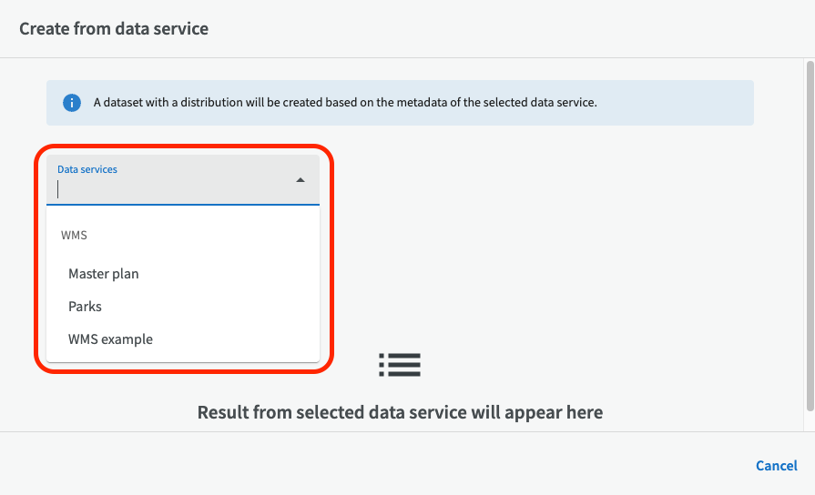Click the result placeholder text

pyautogui.click(x=400, y=412)
